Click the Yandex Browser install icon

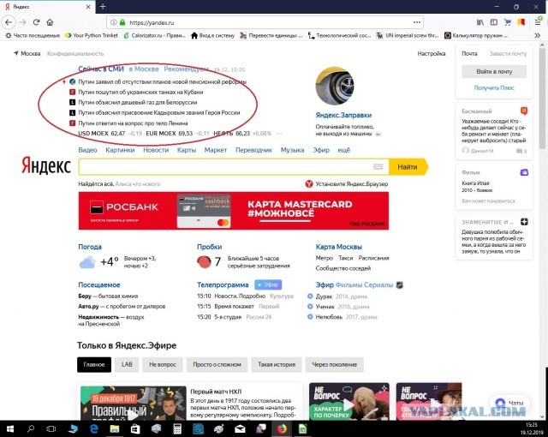309,183
